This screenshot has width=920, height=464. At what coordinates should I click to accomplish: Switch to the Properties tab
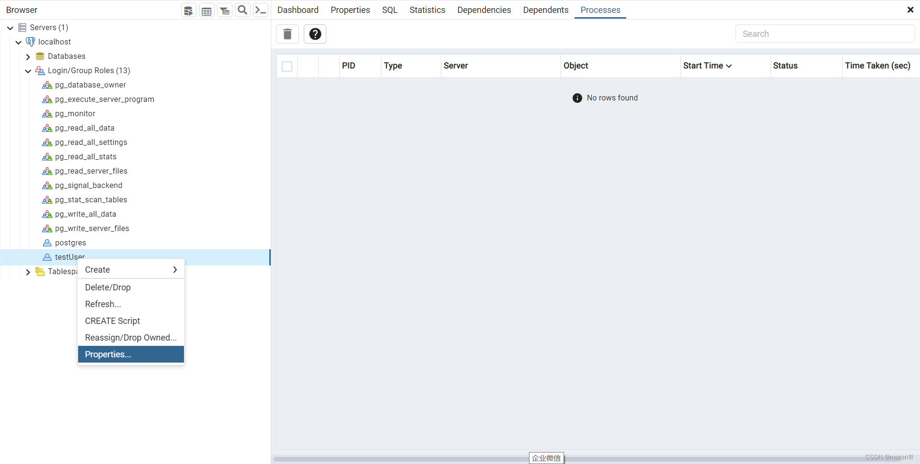click(350, 10)
